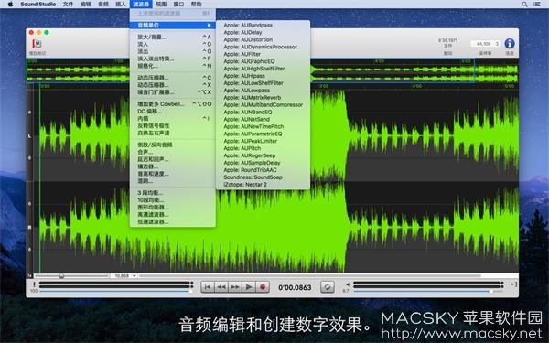Choose Apple: AUMatrixReverb from the list
549x343 pixels.
click(x=253, y=98)
